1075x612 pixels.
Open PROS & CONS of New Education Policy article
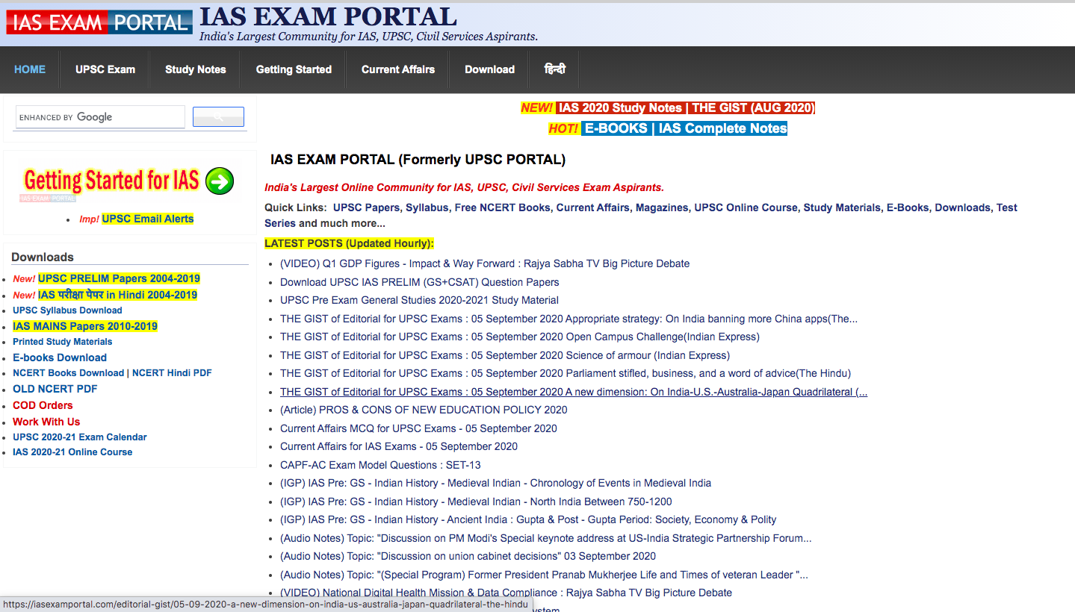click(x=424, y=410)
